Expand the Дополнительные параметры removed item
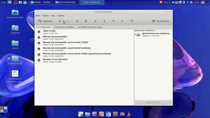The image size is (210, 118). coord(135,34)
